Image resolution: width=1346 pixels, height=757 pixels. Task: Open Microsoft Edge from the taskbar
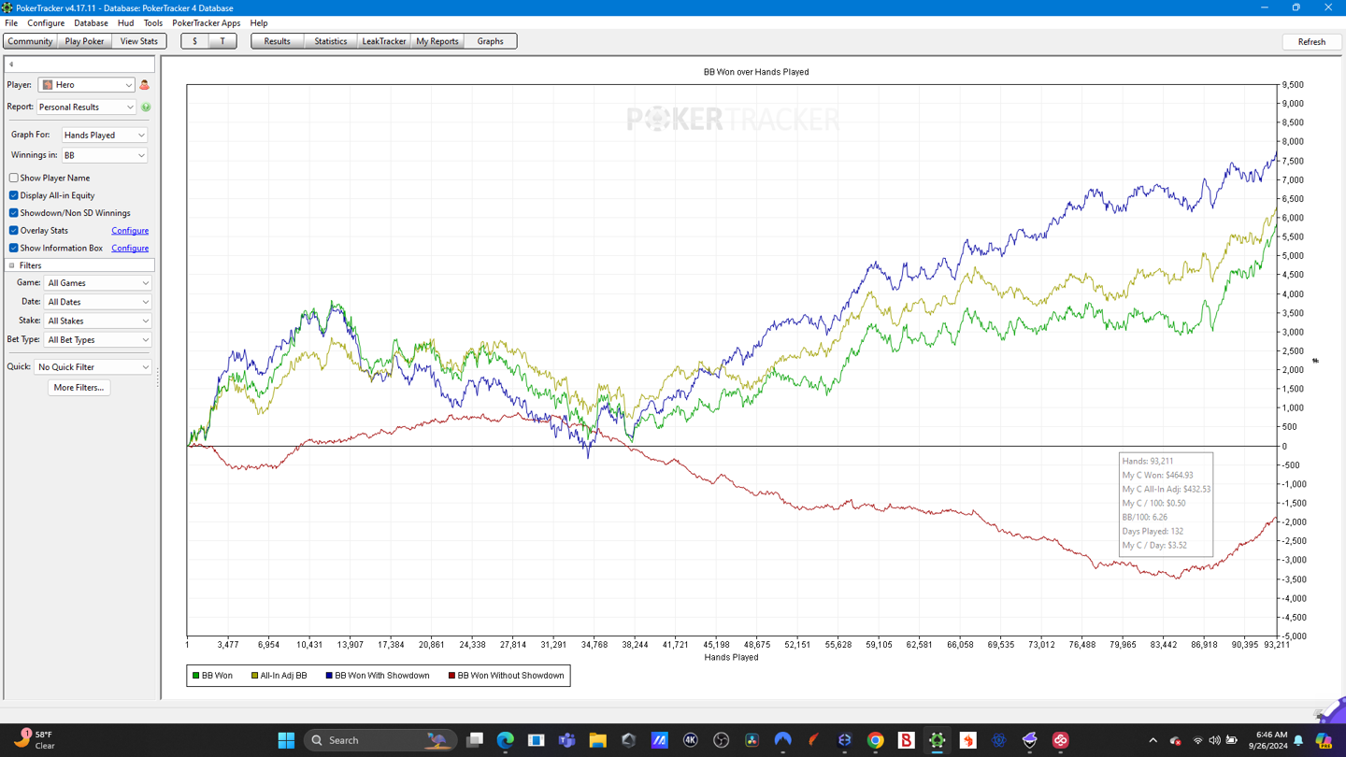(x=505, y=740)
